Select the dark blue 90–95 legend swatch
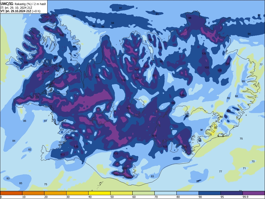 (x=210, y=193)
